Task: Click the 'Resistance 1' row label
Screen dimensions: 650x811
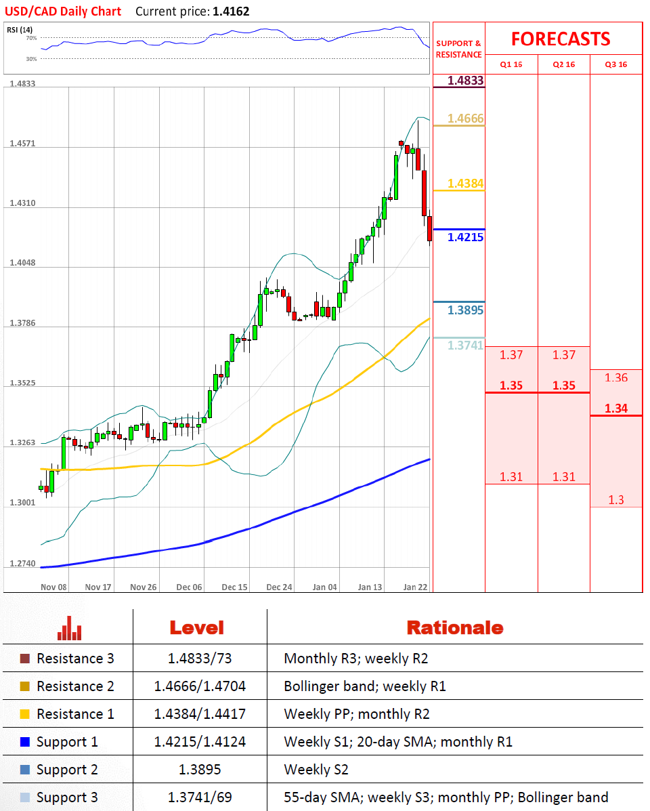Action: (75, 714)
